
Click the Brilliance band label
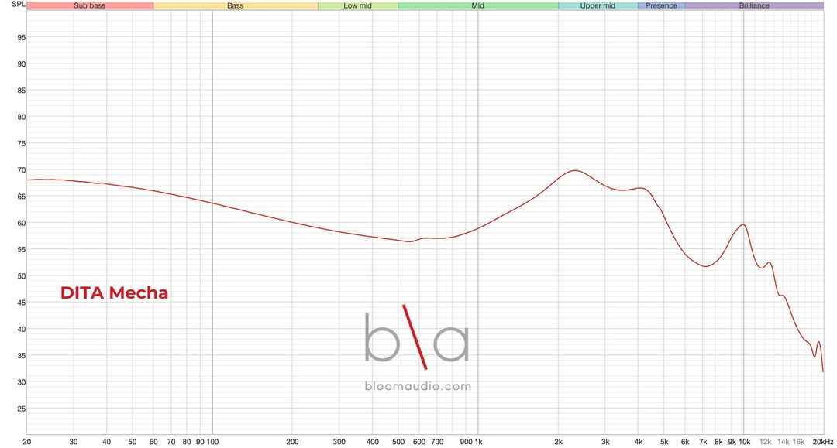pyautogui.click(x=754, y=6)
